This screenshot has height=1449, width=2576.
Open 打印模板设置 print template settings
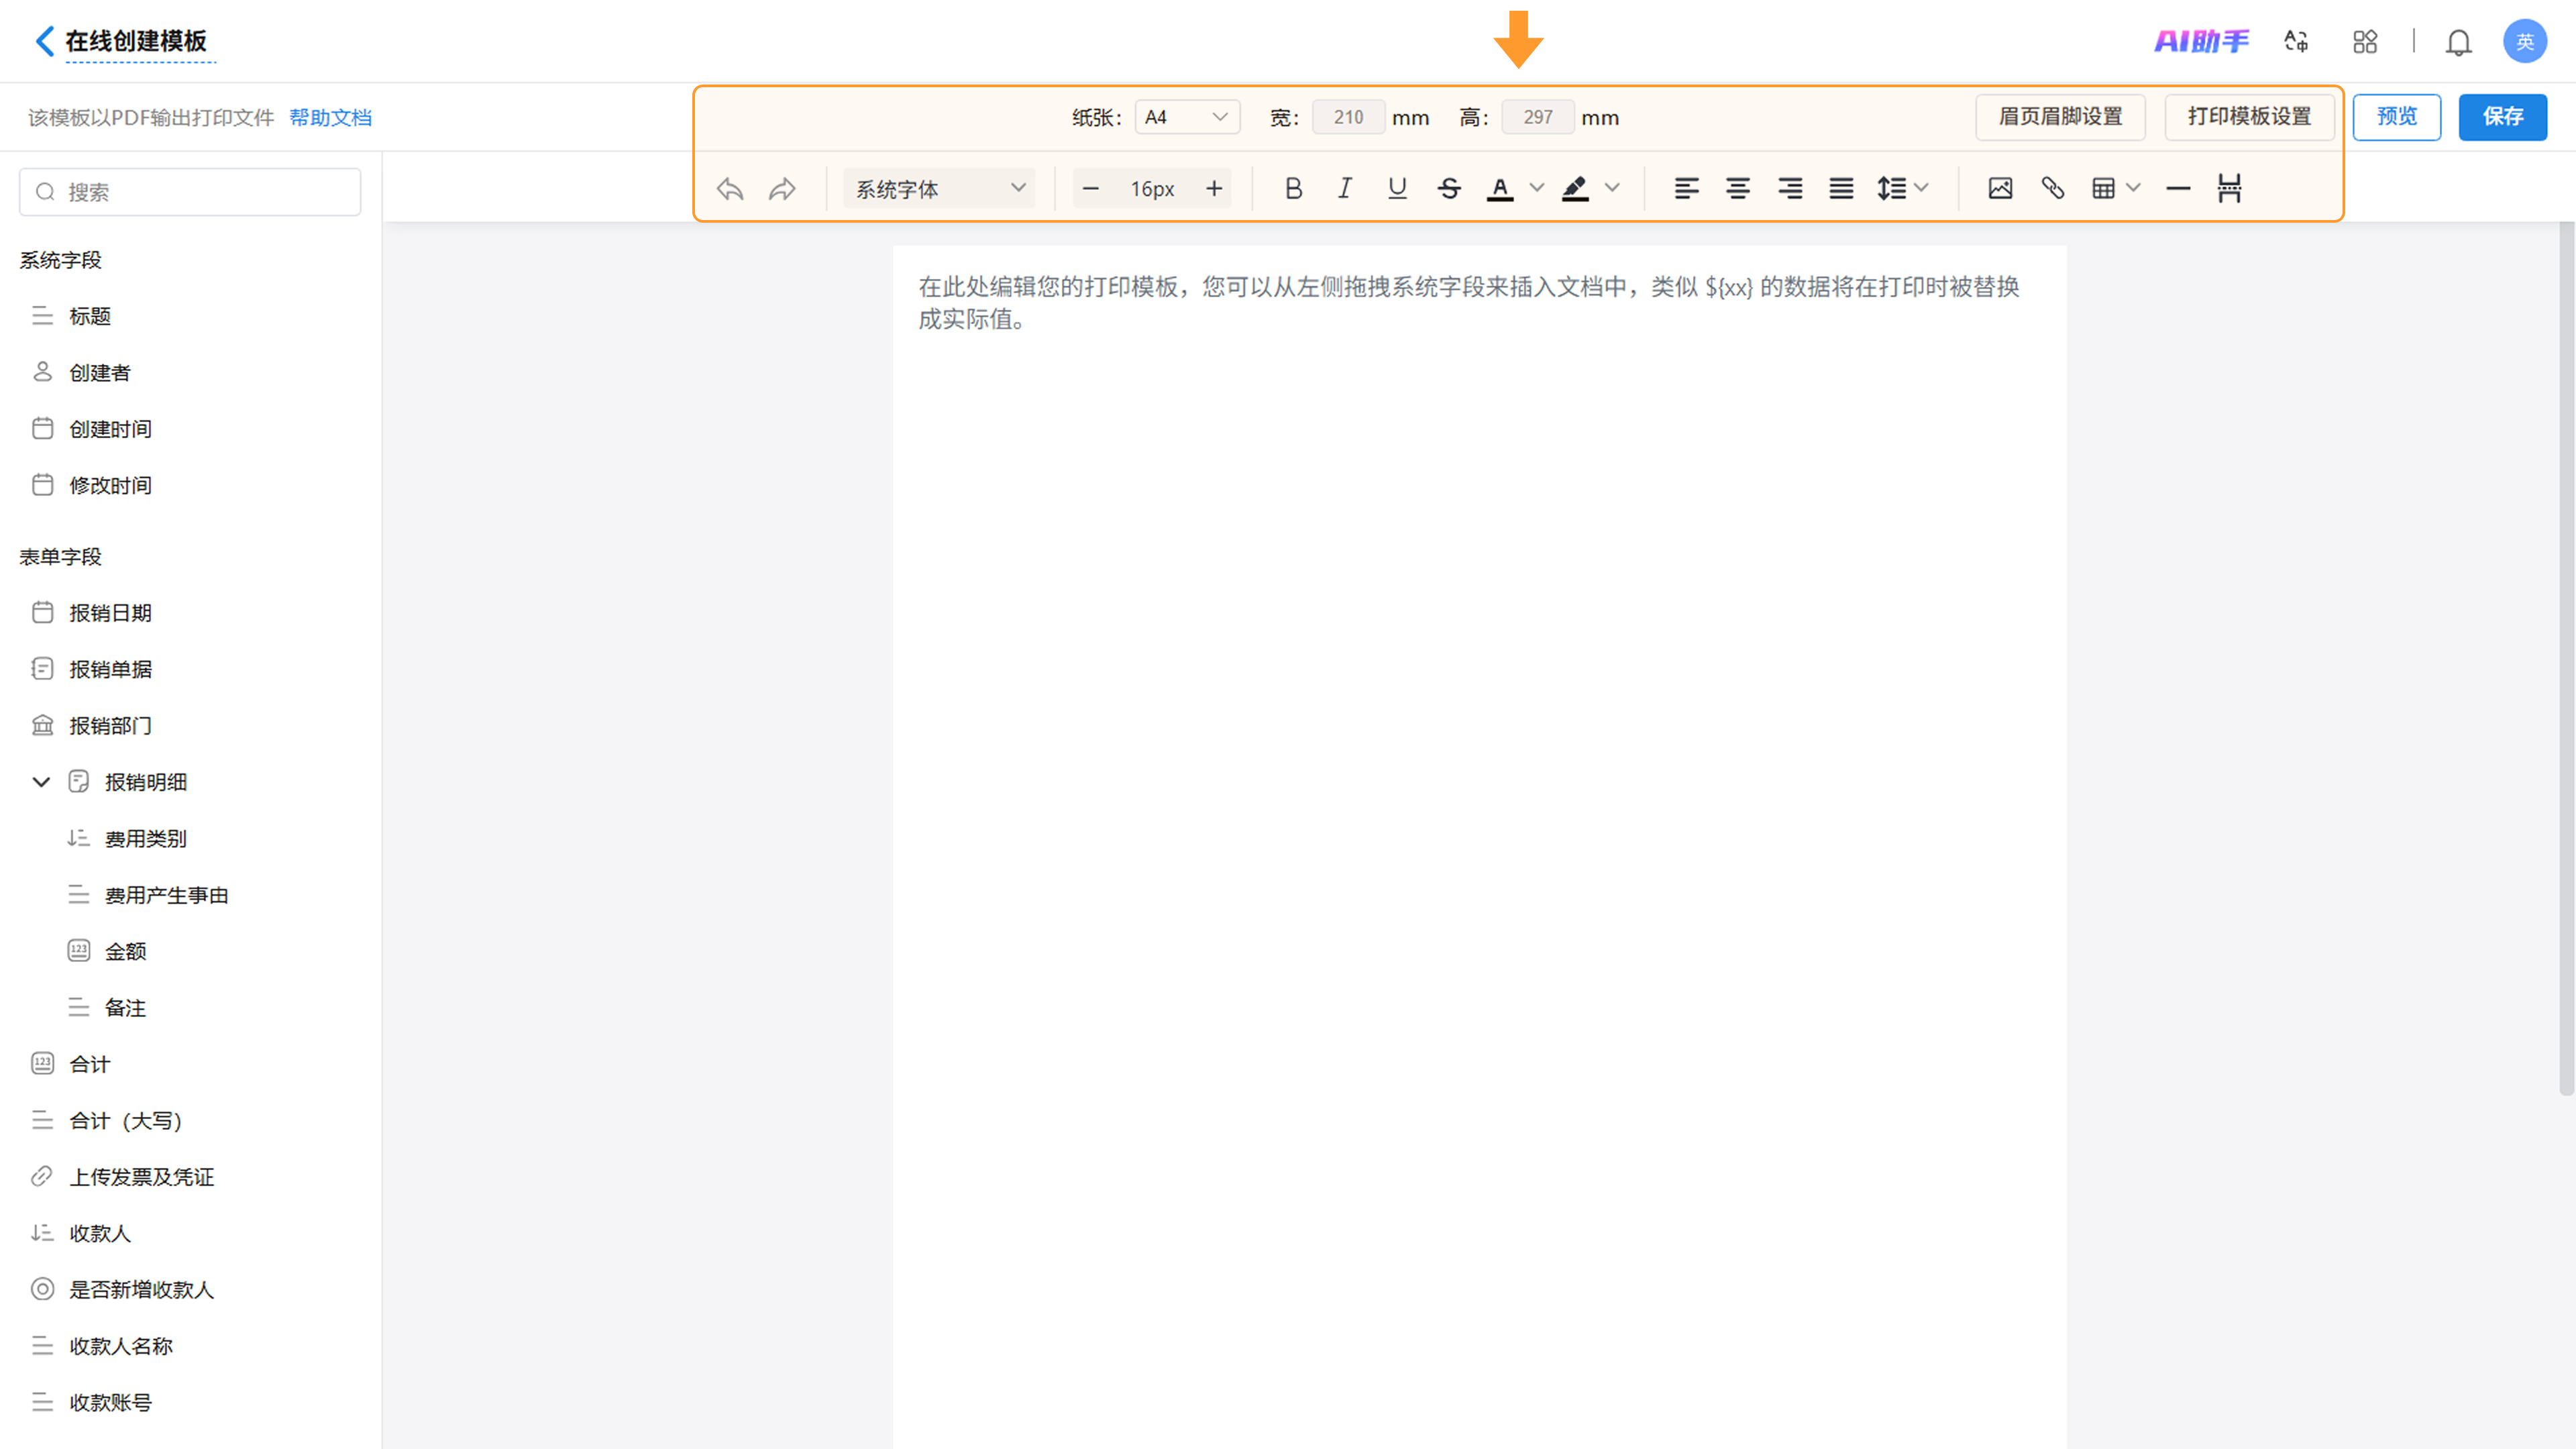(x=2249, y=117)
